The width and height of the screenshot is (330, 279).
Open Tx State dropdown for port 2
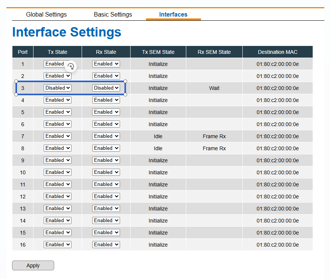(58, 76)
